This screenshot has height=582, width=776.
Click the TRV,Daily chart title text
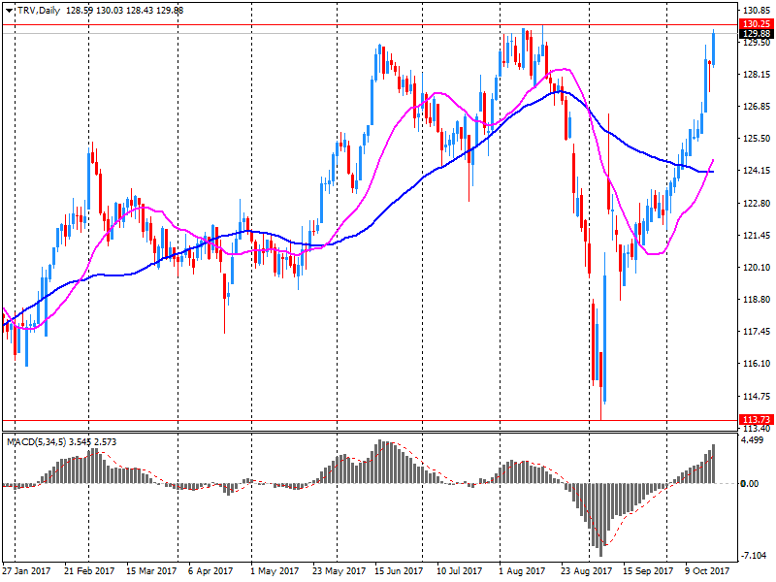coord(38,11)
